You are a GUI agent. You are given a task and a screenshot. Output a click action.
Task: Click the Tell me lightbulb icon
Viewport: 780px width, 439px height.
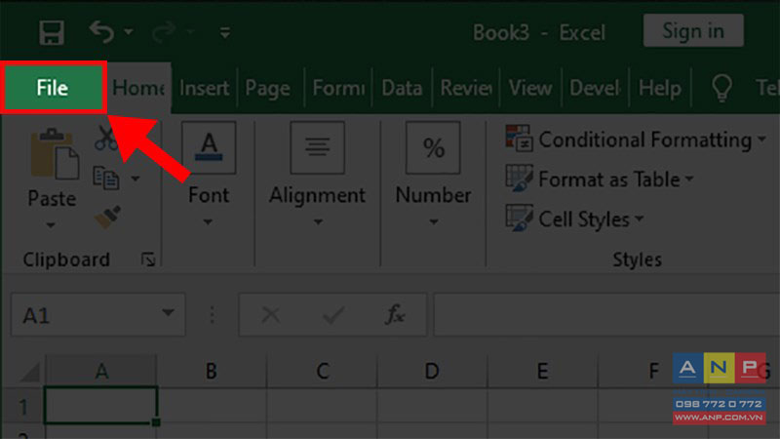coord(721,88)
